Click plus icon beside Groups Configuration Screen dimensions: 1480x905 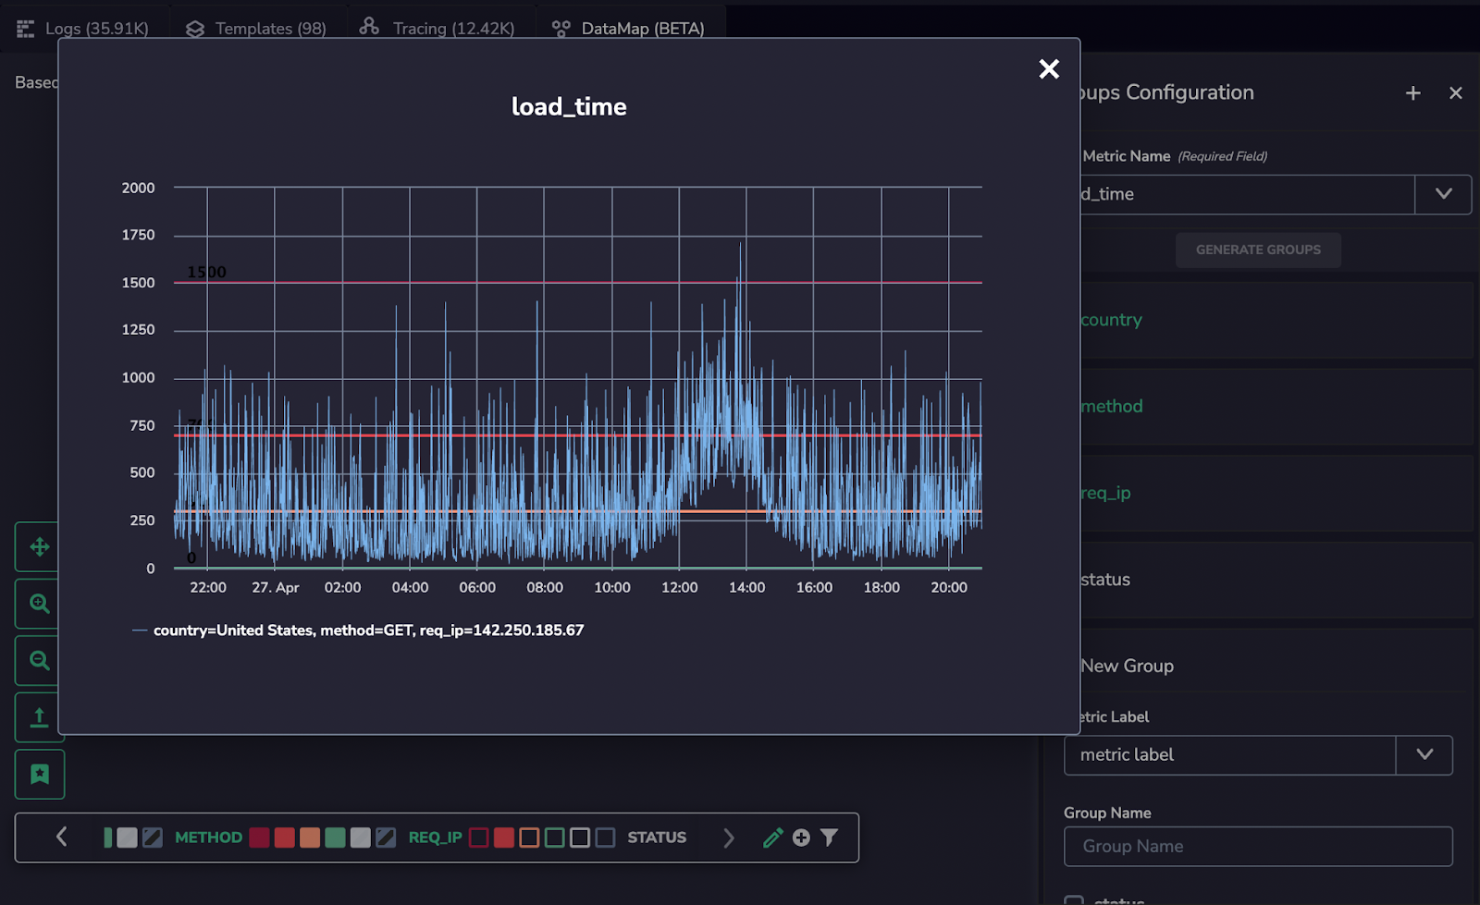click(x=1412, y=93)
